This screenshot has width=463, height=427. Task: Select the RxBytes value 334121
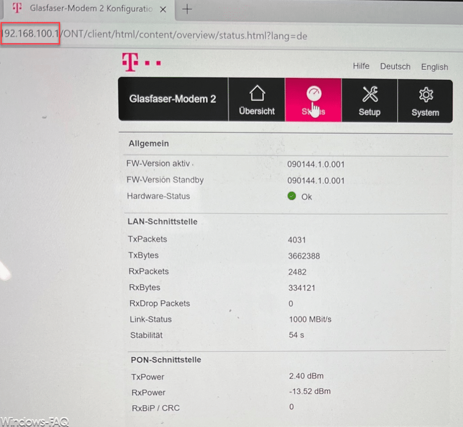(x=302, y=288)
